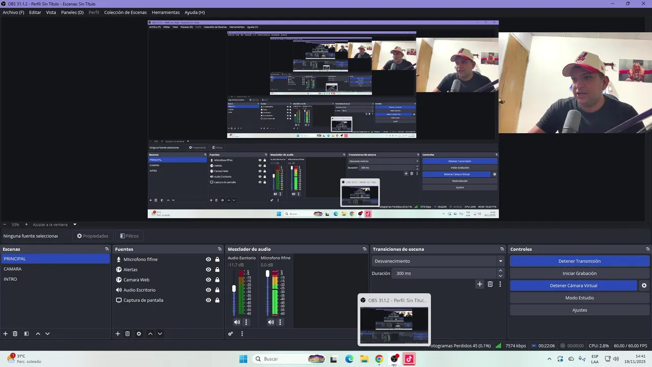The image size is (652, 367).
Task: Open audio mixer three-dot menu at panel bottom
Action: click(x=242, y=334)
